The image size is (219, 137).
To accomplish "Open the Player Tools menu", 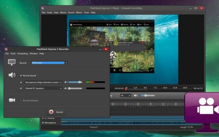I will click(87, 12).
